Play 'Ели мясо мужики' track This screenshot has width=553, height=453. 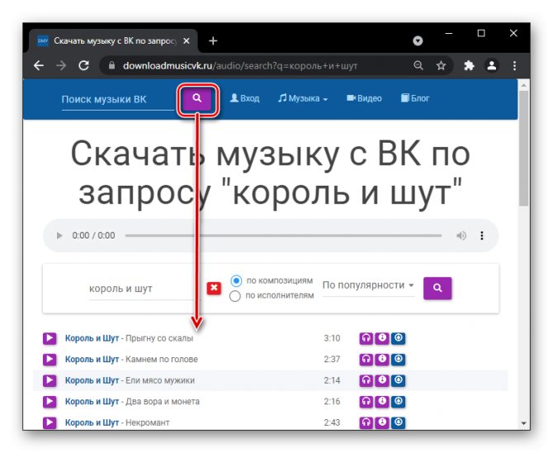[50, 380]
